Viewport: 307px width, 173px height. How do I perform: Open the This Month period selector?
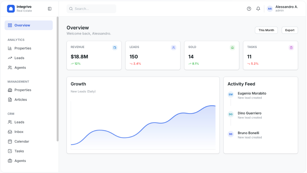pos(266,30)
